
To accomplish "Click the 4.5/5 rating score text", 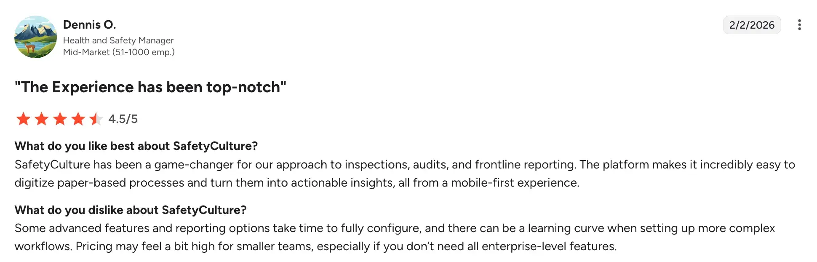I will tap(123, 119).
